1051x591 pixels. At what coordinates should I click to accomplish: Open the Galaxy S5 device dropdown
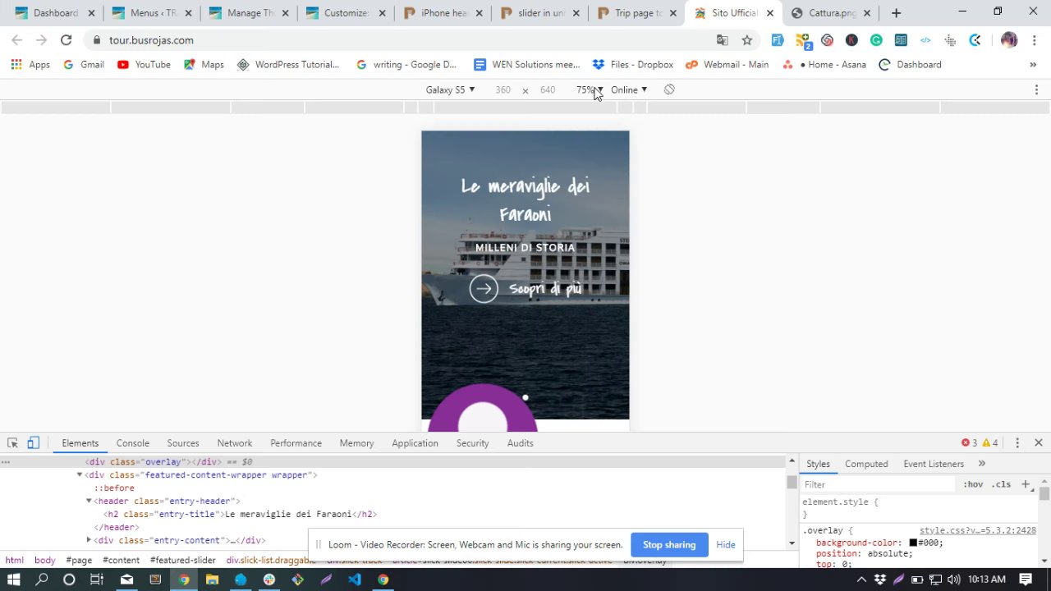pyautogui.click(x=450, y=89)
